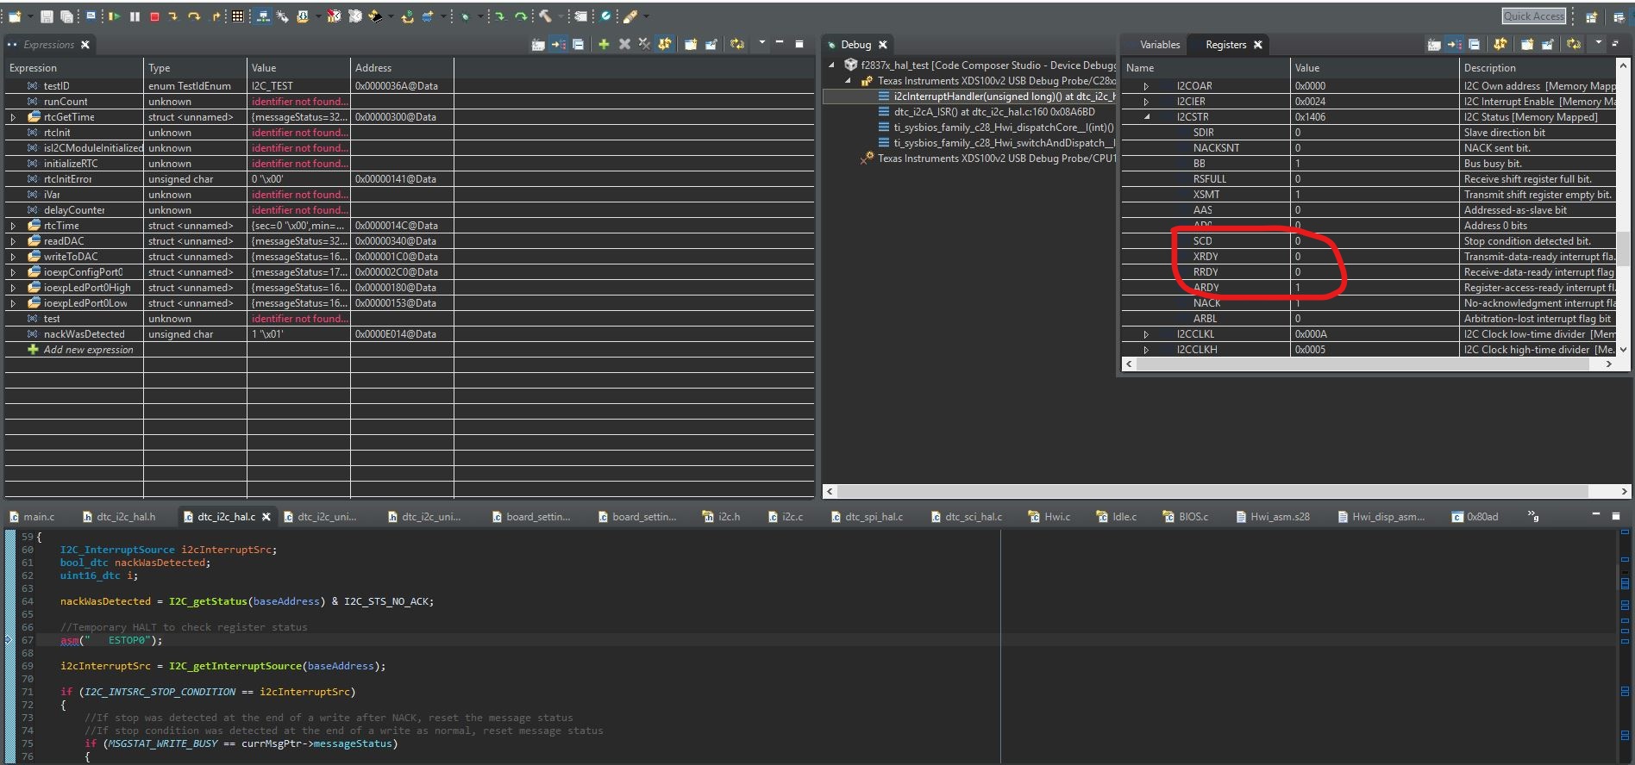Click the hammer Build icon
The width and height of the screenshot is (1635, 765).
click(545, 16)
